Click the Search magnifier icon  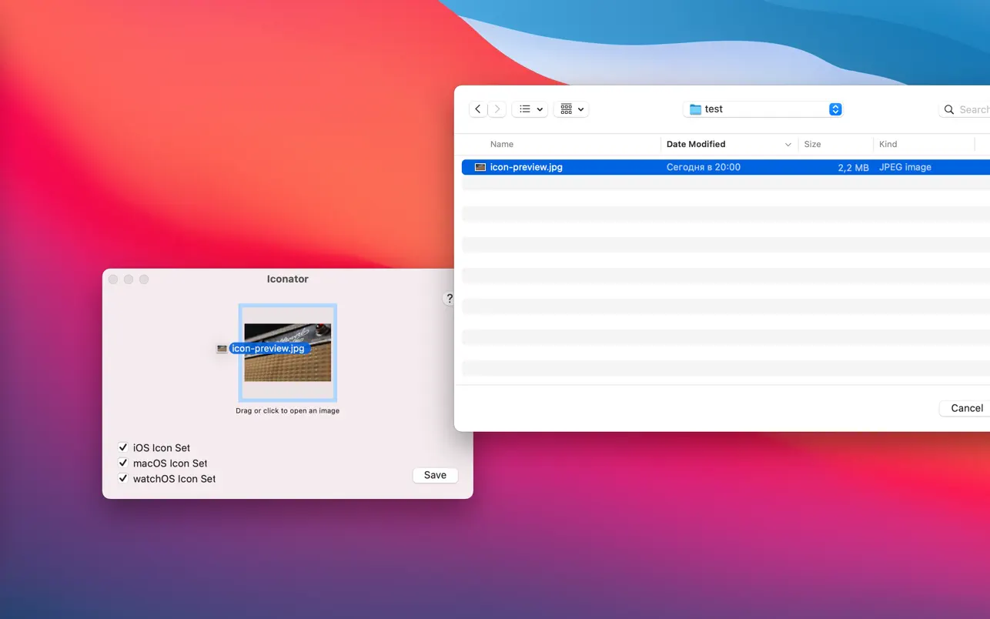click(949, 110)
